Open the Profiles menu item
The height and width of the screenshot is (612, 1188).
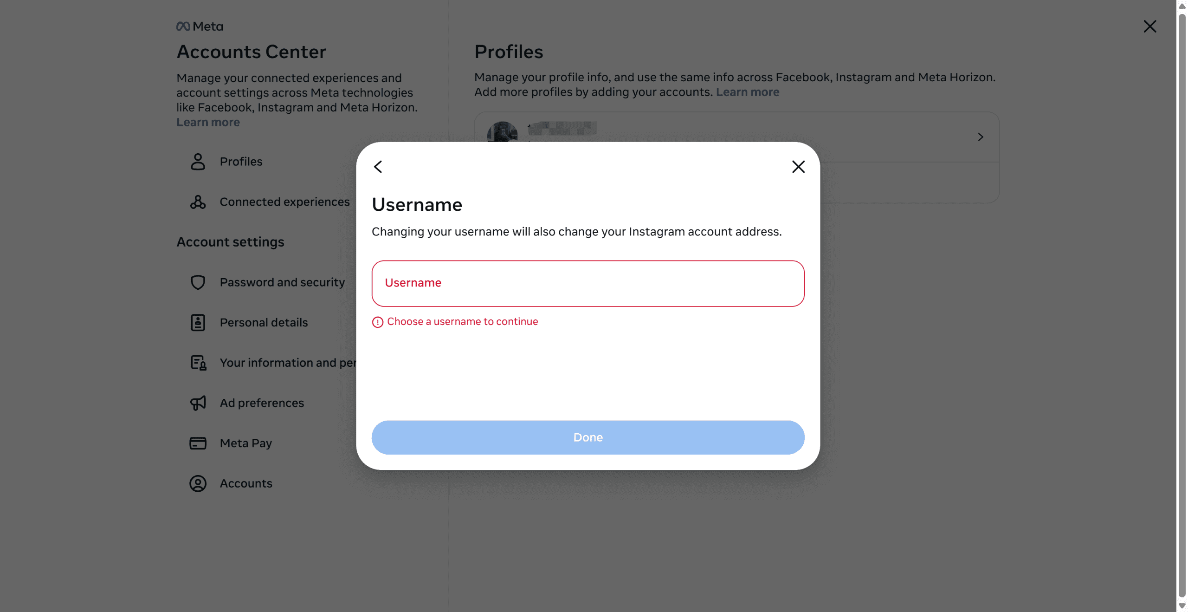click(241, 162)
